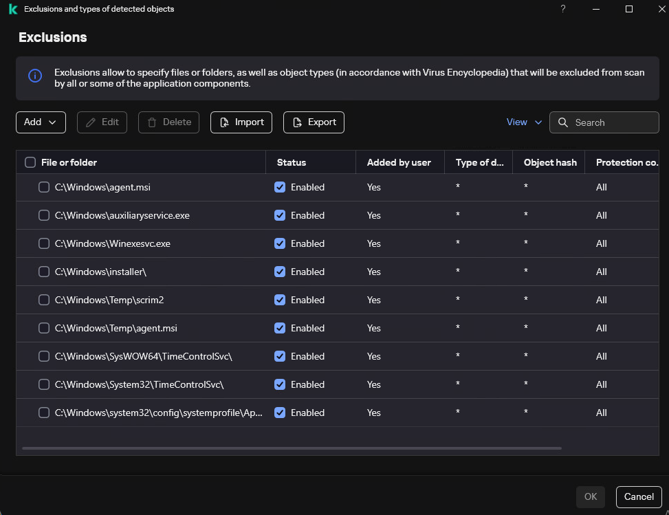Uncheck Enabled for C:\Windows\Temp\scrim2
This screenshot has width=669, height=515.
pos(280,300)
